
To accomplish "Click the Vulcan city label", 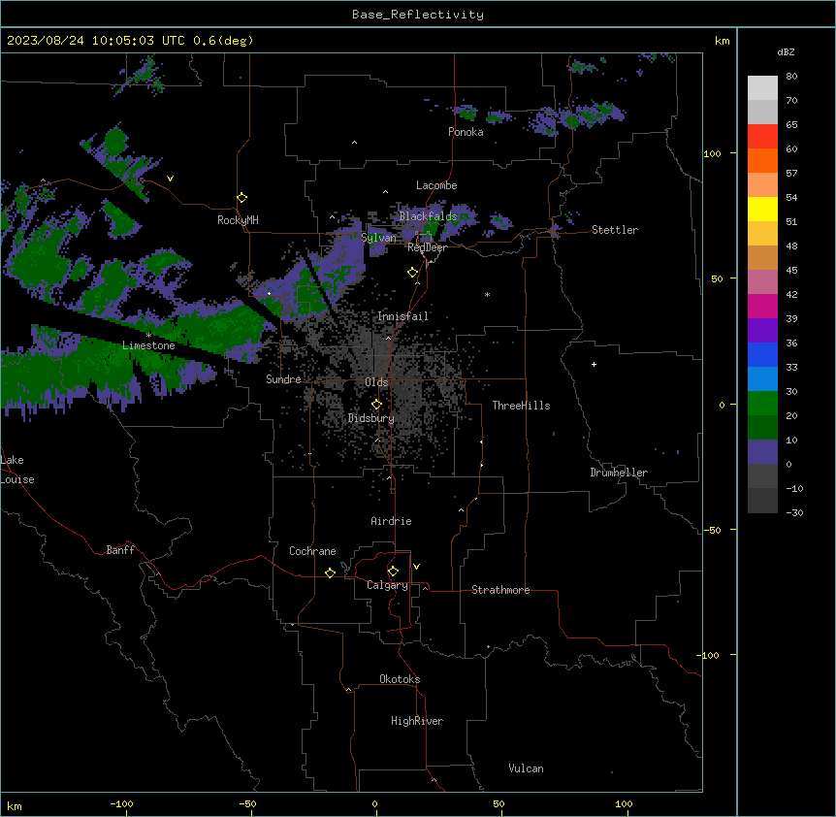I will click(x=526, y=768).
